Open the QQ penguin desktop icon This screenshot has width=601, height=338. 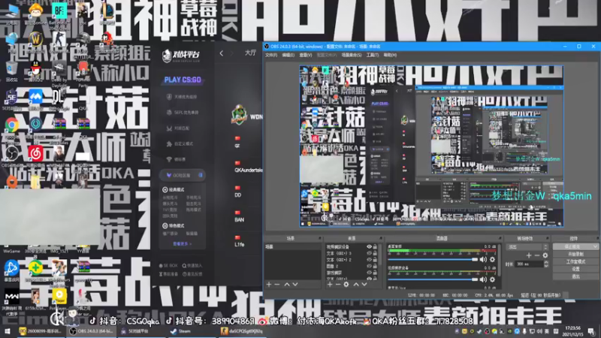35,68
